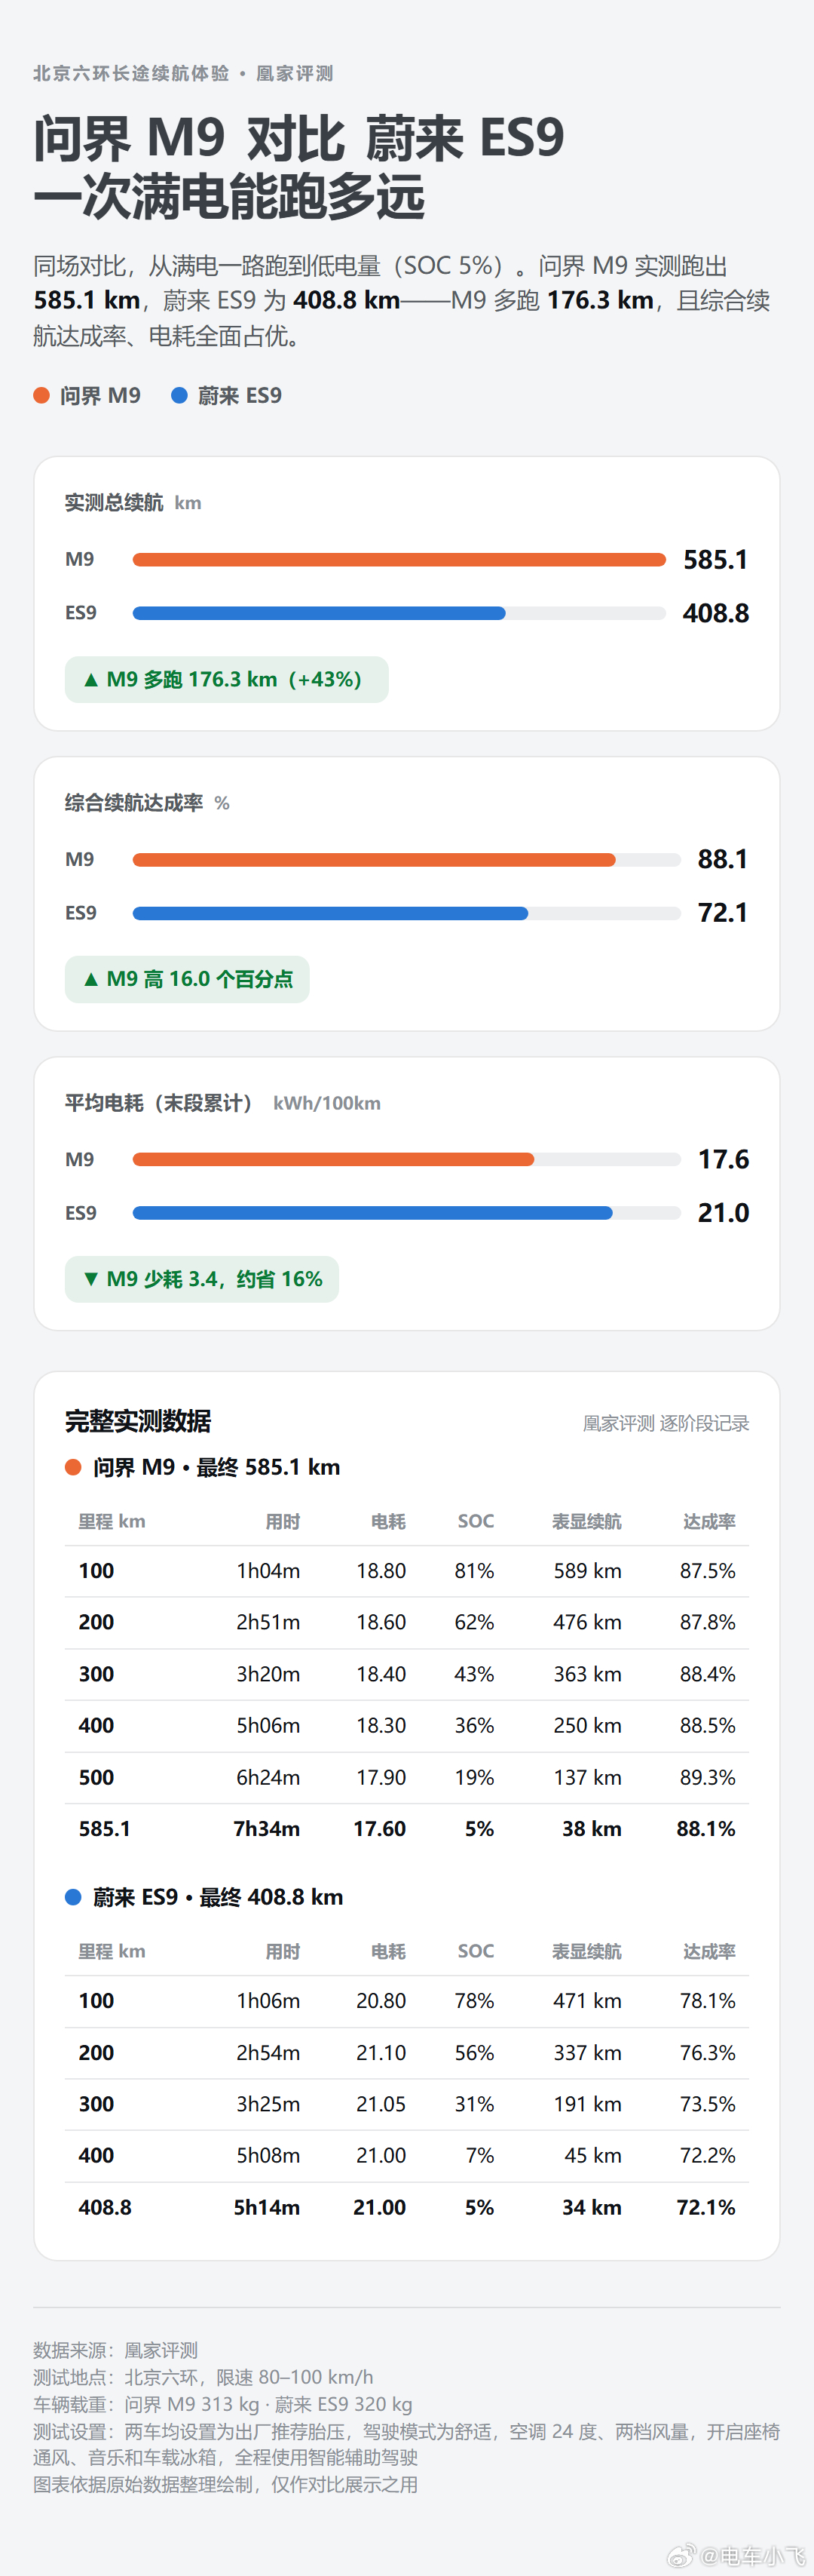Click the '1h04m' cell in M9 table
This screenshot has height=2576, width=814.
(x=268, y=1571)
